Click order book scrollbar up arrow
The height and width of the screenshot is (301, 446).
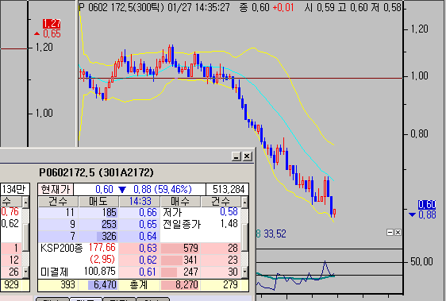[245, 203]
